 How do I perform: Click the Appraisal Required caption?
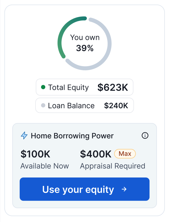pos(112,166)
